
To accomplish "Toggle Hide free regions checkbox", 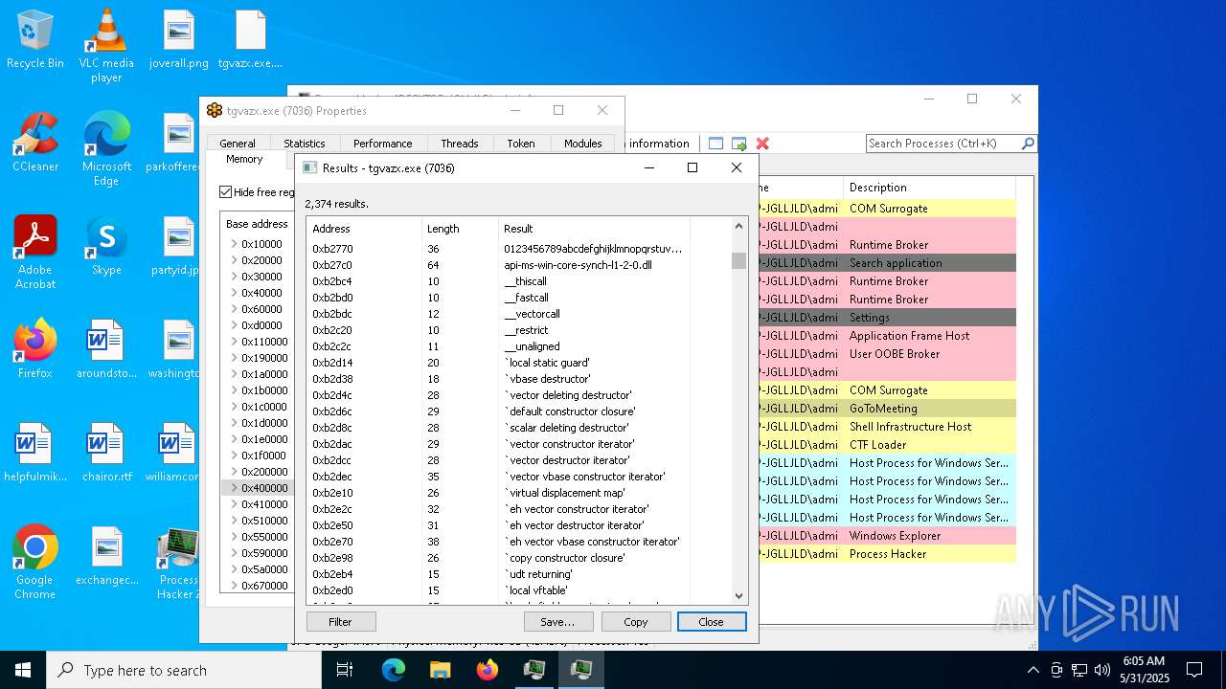I will (x=226, y=192).
